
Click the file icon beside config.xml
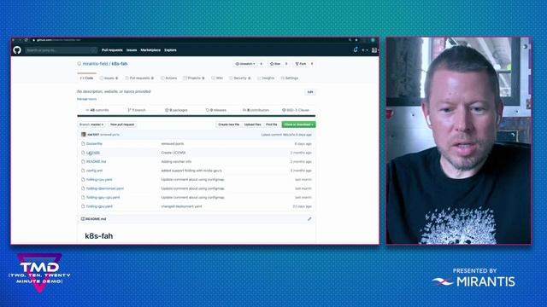(x=83, y=171)
